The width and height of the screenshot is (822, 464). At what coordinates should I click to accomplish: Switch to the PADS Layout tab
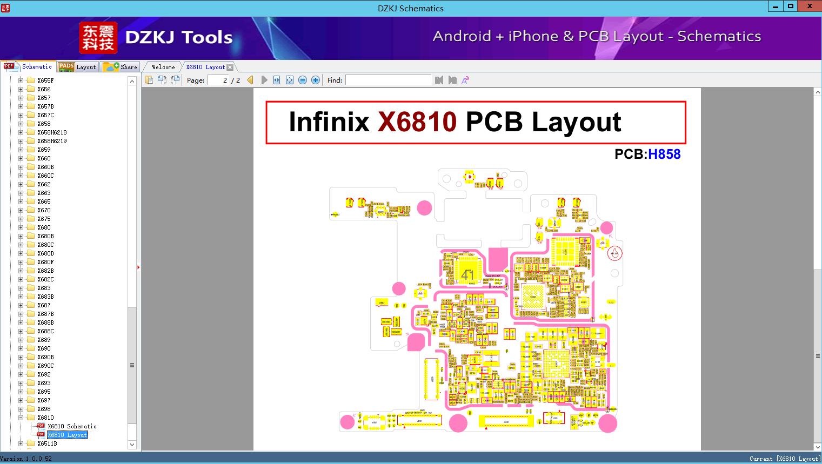77,66
